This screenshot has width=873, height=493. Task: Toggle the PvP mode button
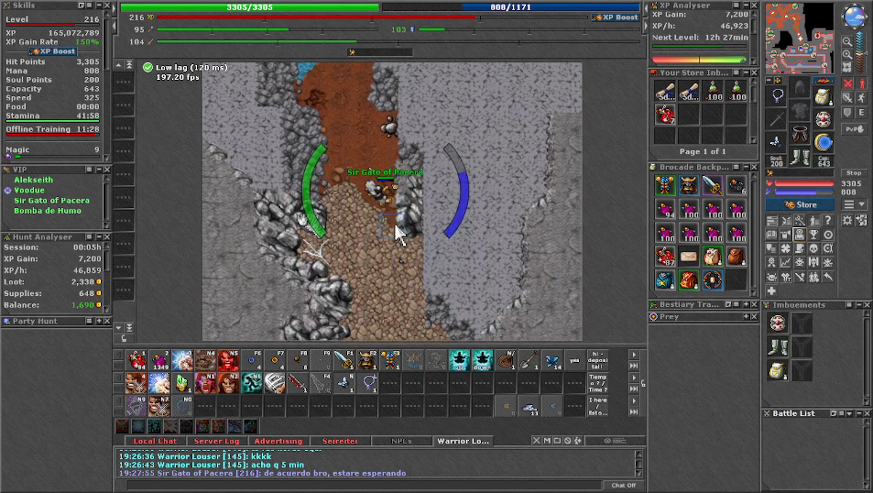point(855,129)
